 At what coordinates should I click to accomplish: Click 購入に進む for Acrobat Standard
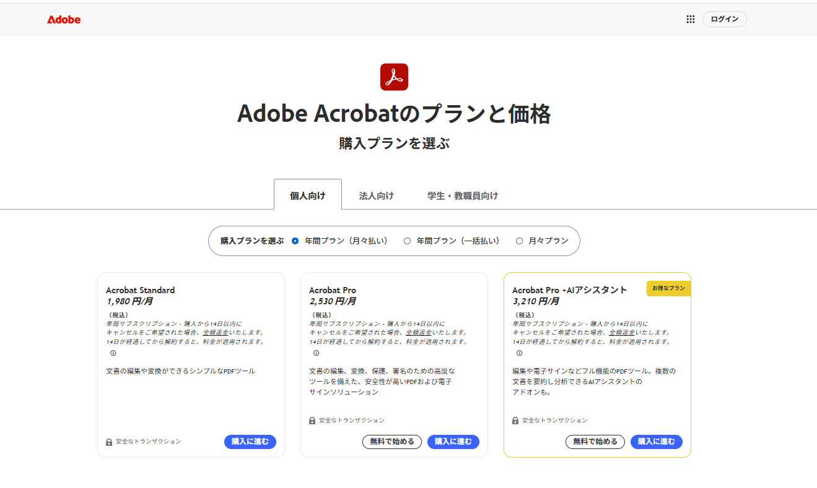(250, 441)
